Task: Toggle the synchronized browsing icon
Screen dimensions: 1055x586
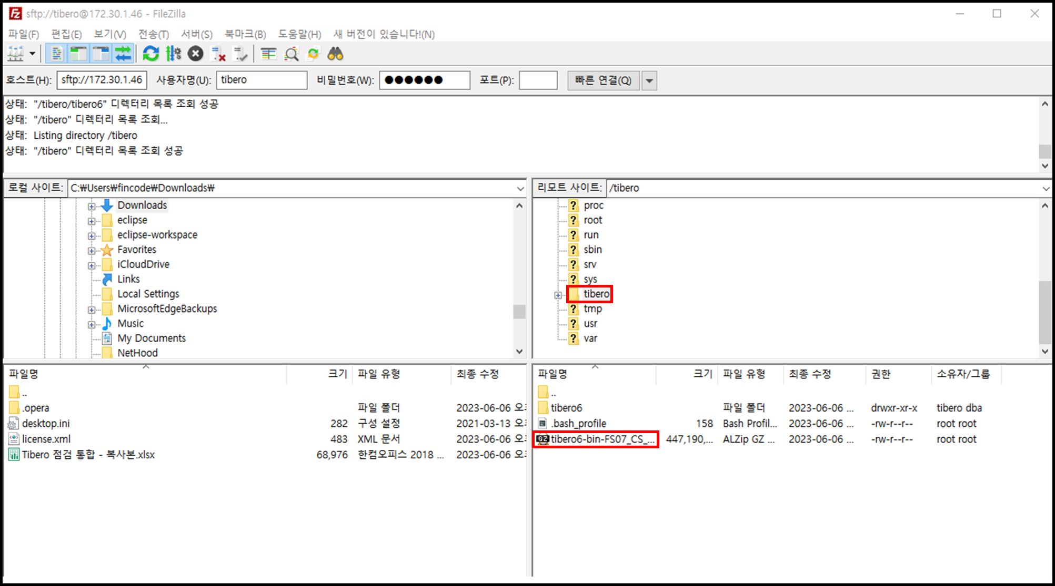Action: (x=313, y=54)
